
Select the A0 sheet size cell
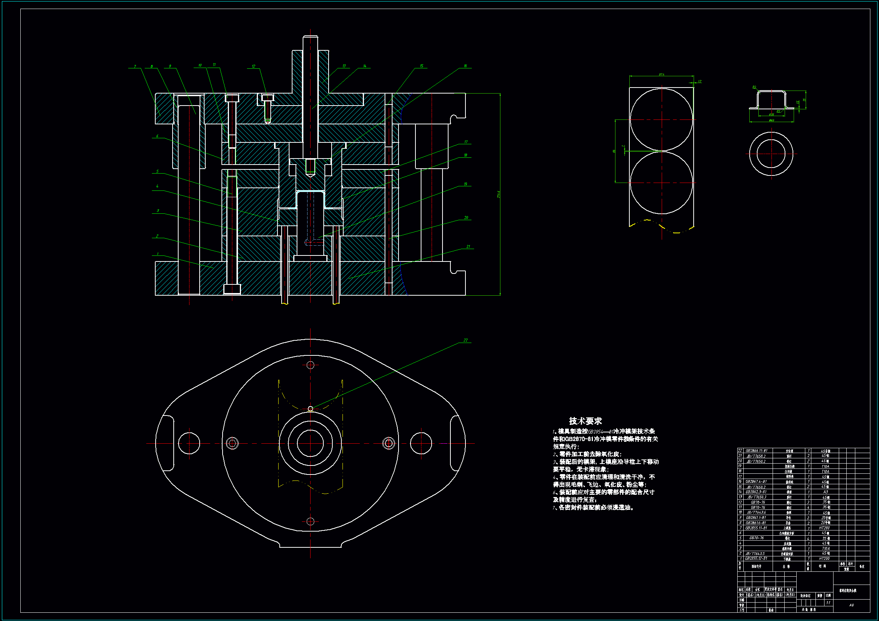(852, 605)
